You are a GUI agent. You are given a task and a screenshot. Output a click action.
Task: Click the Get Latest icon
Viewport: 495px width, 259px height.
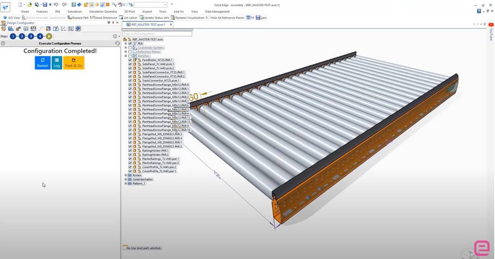[x=122, y=18]
